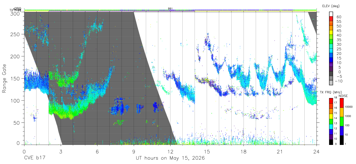Screen dimensions: 356x164
Task: Pick the ELEV green segment between 30 and 35
Action: pyautogui.click(x=331, y=42)
